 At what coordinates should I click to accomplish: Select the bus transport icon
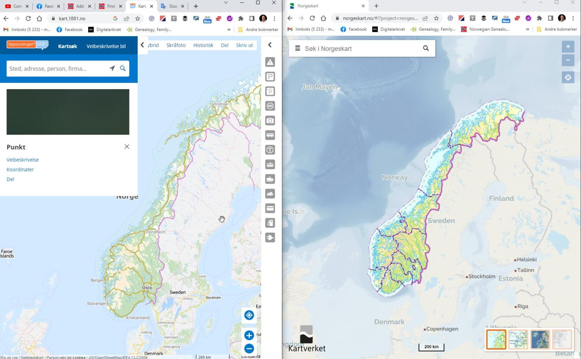click(x=270, y=135)
